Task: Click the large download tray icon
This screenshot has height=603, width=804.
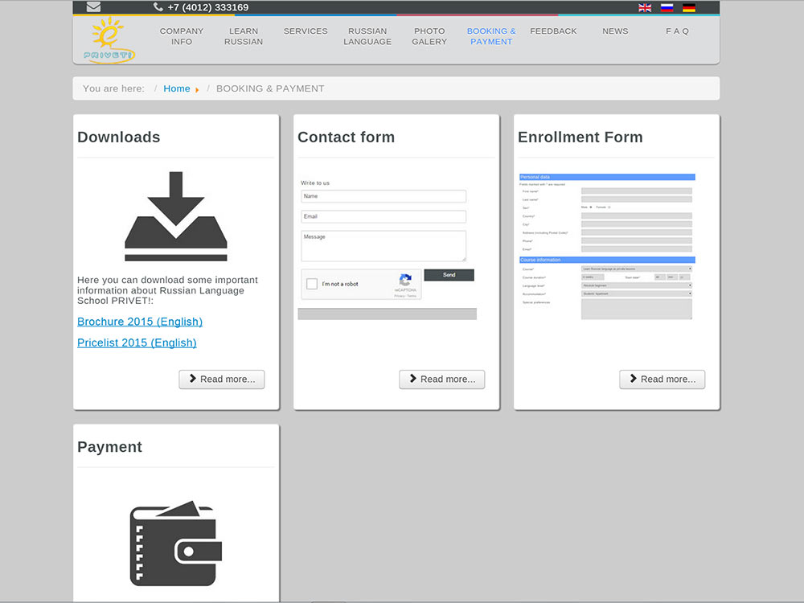Action: tap(176, 216)
